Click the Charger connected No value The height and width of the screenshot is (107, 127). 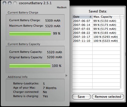point(45,92)
